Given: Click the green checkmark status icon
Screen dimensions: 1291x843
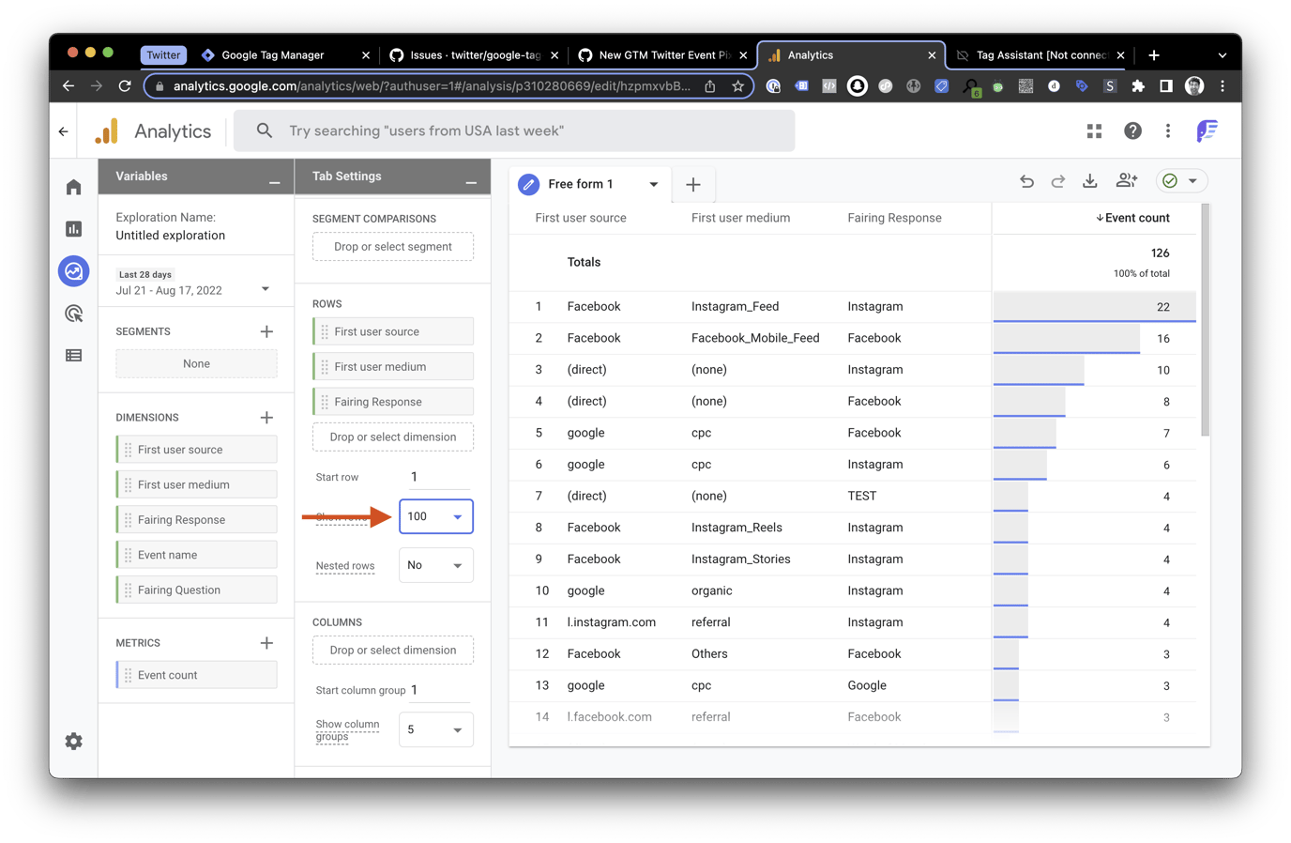Looking at the screenshot, I should coord(1170,181).
